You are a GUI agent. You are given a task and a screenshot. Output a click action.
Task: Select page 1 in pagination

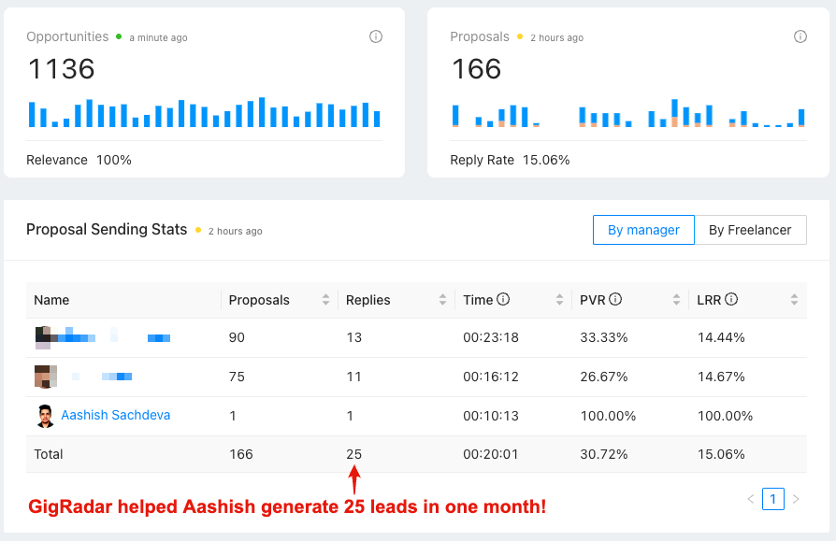(x=773, y=499)
